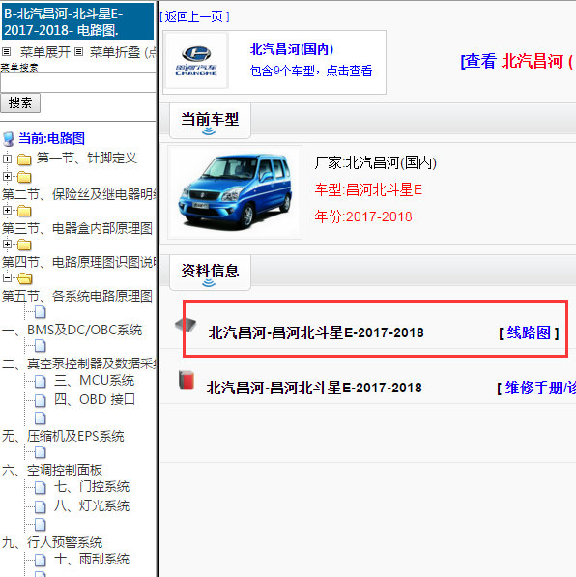Select 第二节、保险丝及继电器 tree item

[x=78, y=194]
